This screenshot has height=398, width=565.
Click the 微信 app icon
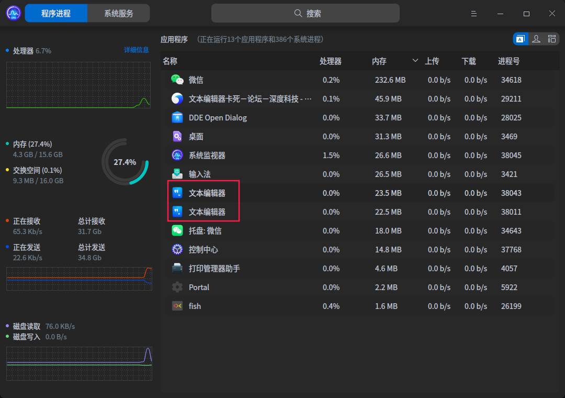tap(177, 80)
